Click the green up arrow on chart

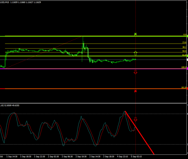pos(135,53)
